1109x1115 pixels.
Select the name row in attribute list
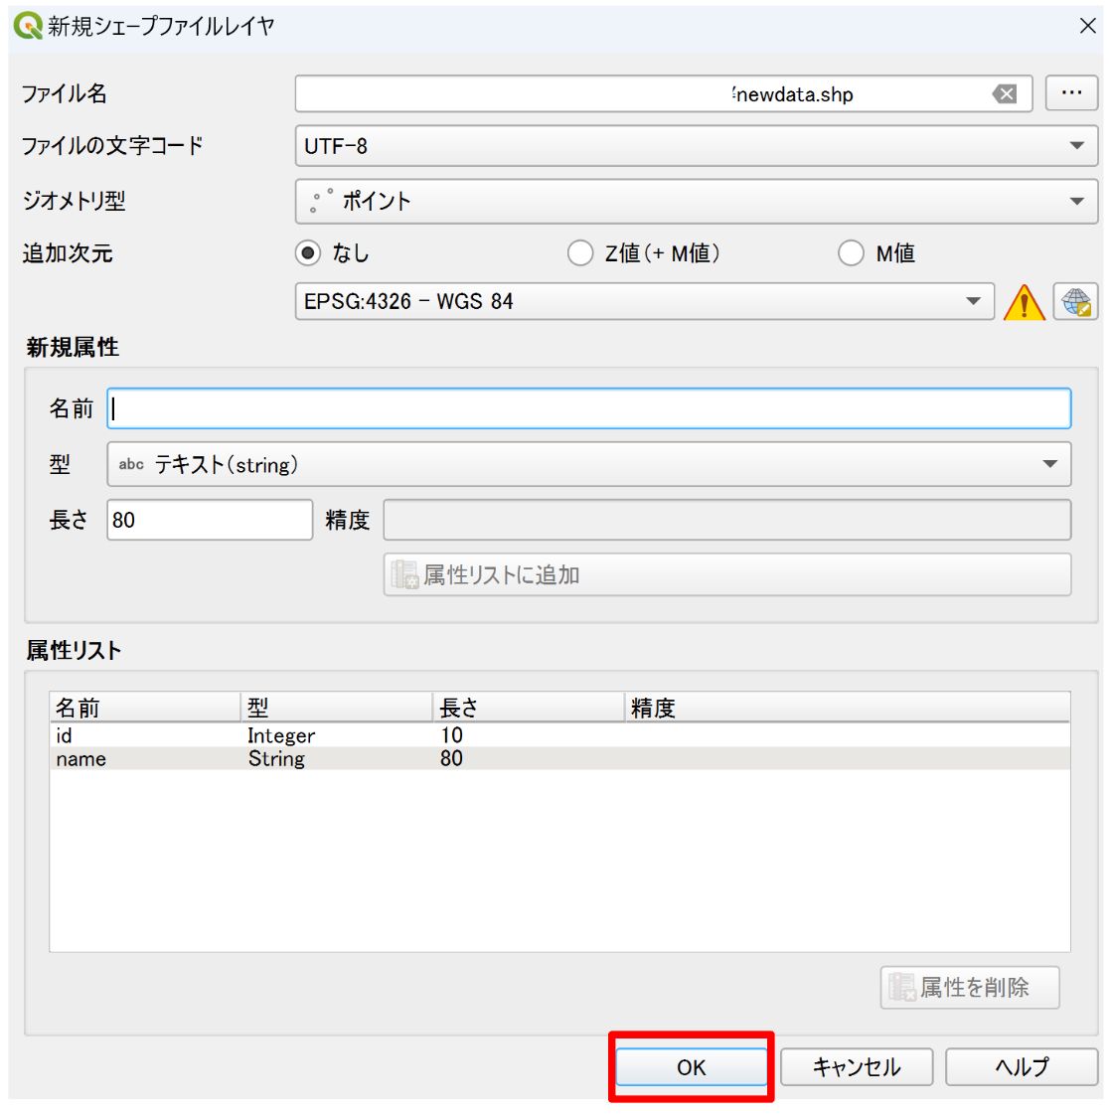click(560, 759)
